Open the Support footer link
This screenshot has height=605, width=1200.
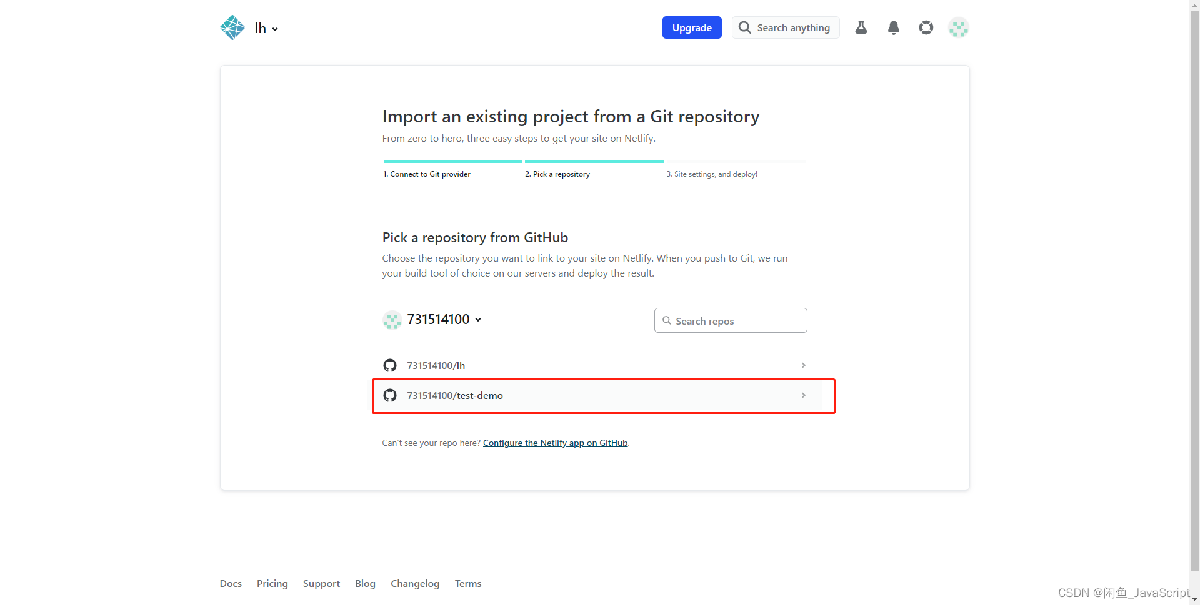(x=321, y=583)
